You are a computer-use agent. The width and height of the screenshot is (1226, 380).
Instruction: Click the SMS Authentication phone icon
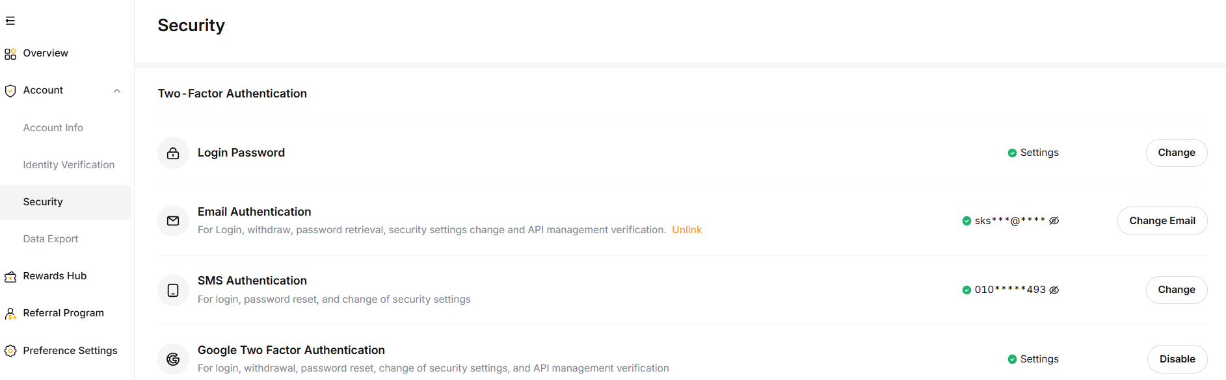click(173, 290)
